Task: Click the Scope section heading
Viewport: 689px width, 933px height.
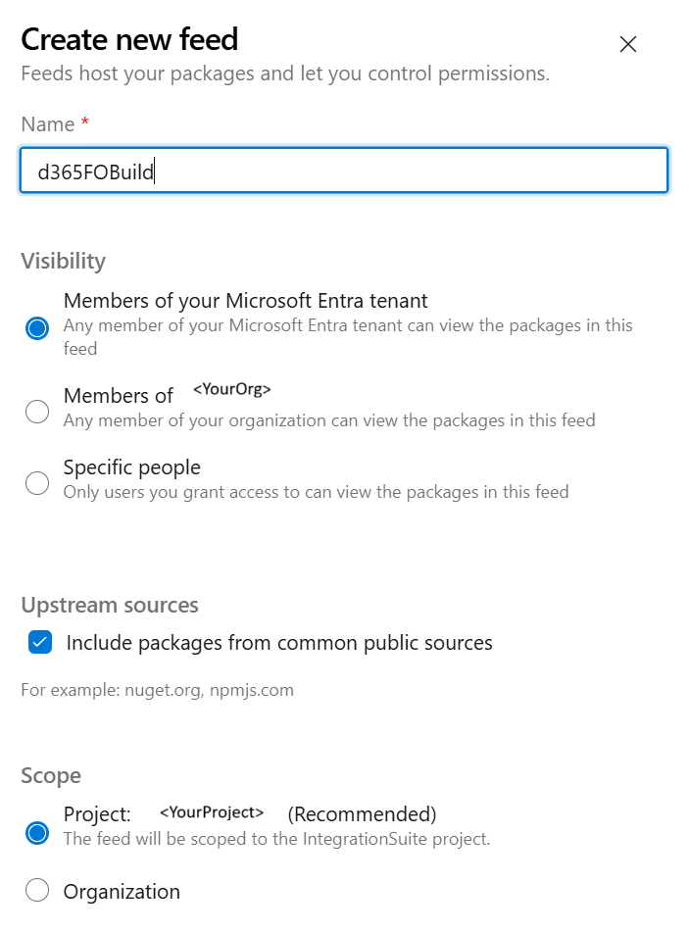Action: tap(51, 776)
